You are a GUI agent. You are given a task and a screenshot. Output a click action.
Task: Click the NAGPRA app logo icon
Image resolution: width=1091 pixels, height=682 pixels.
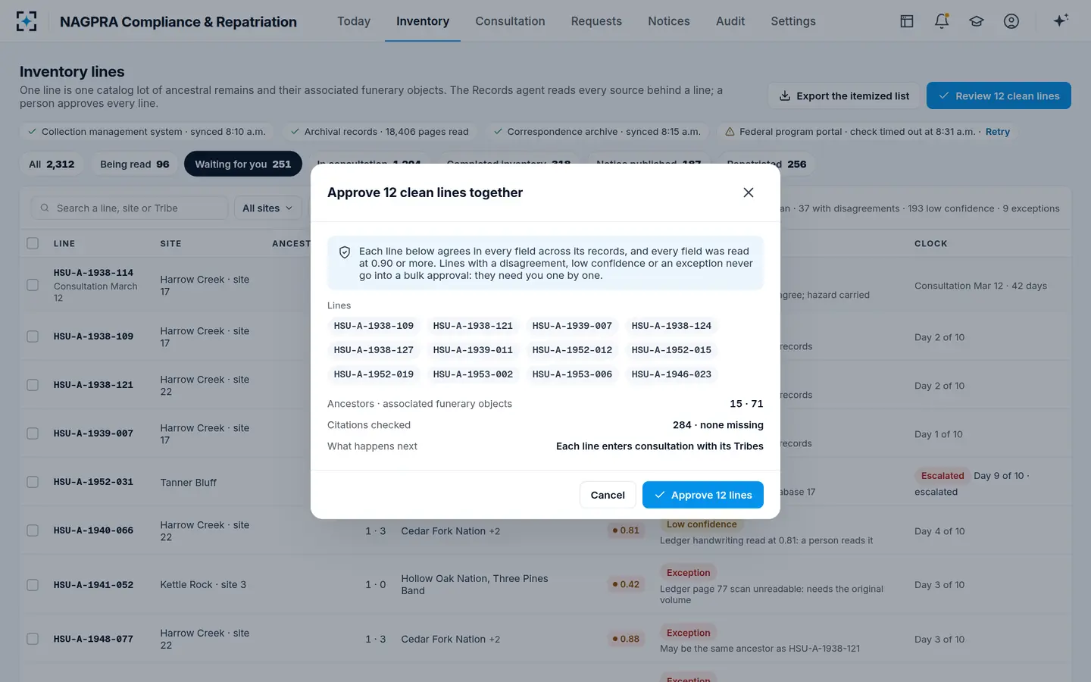click(x=27, y=21)
